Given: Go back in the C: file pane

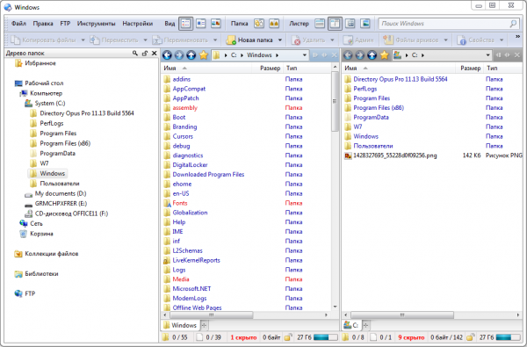Looking at the screenshot, I should (348, 55).
